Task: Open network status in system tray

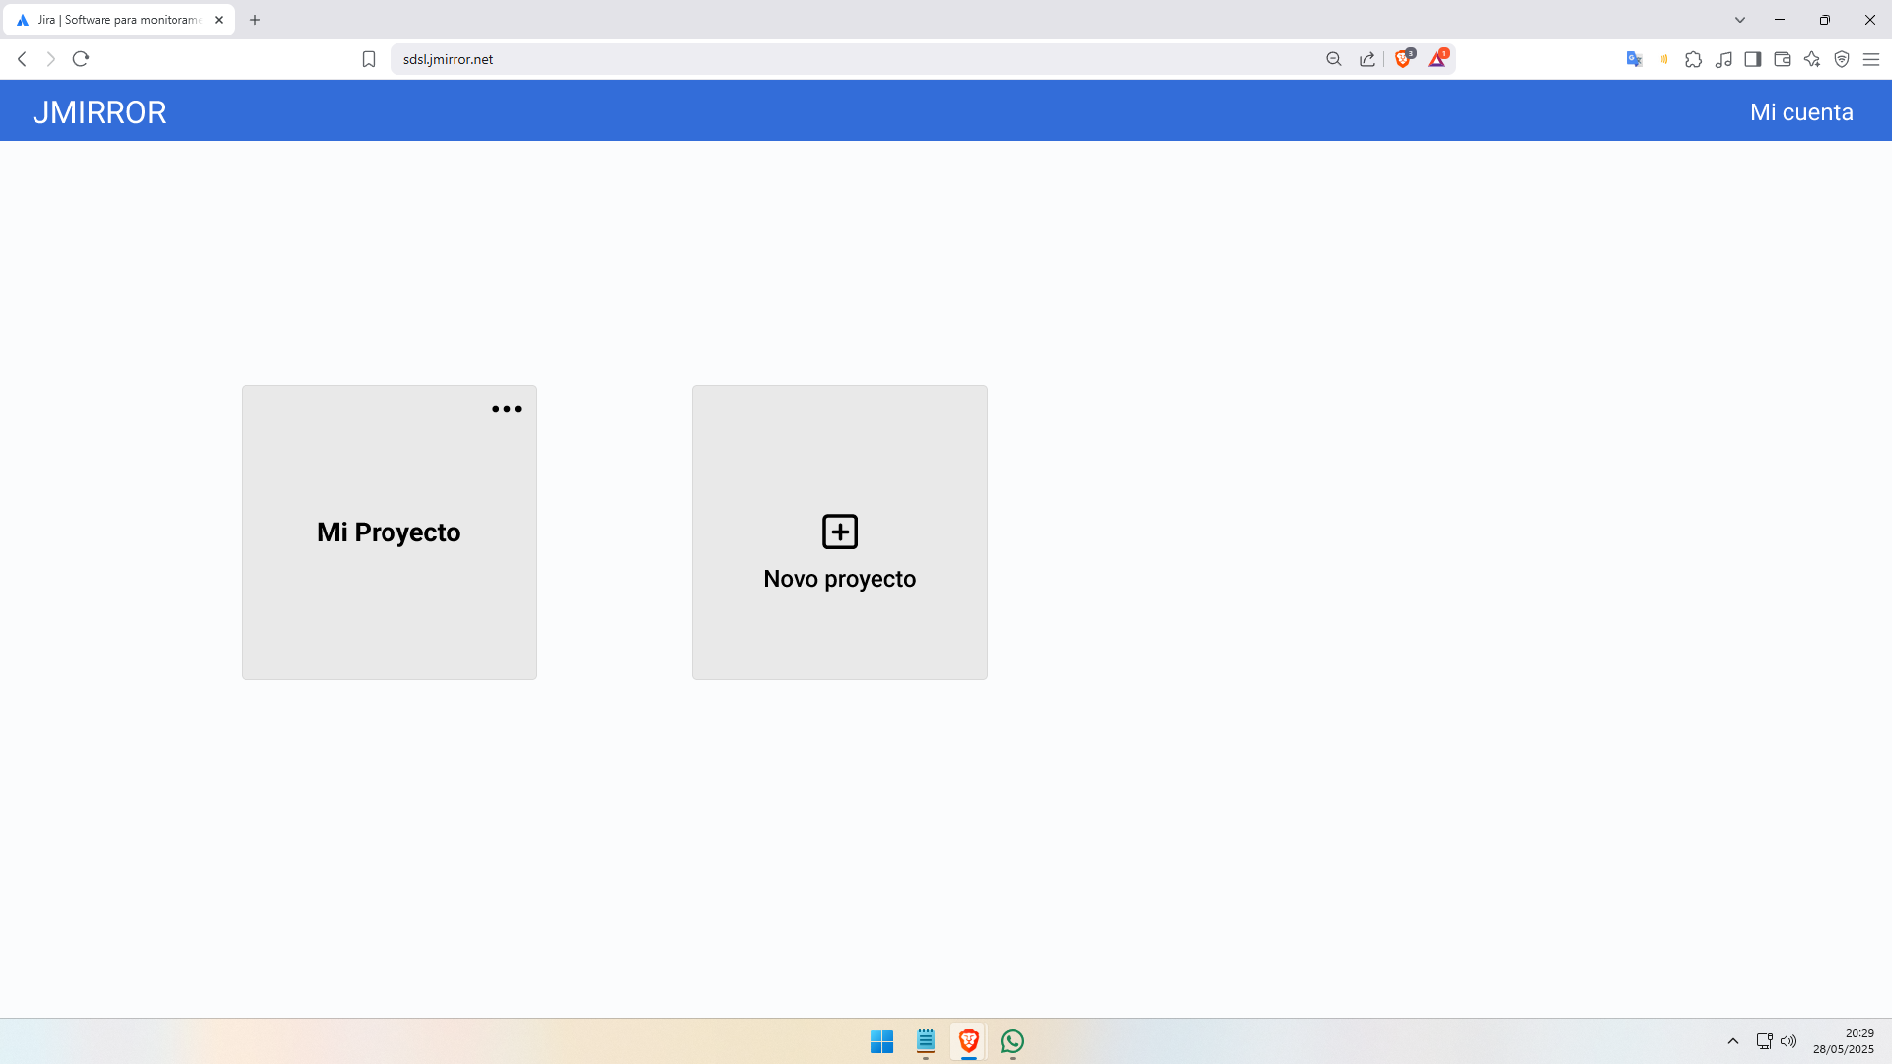Action: [x=1765, y=1041]
